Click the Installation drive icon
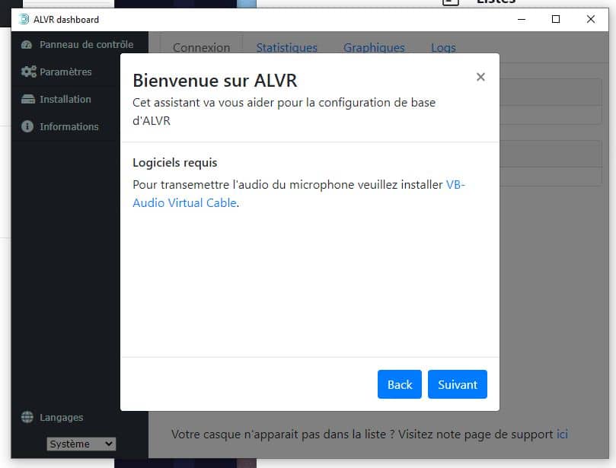Screen dimensions: 616x468 [x=28, y=100]
